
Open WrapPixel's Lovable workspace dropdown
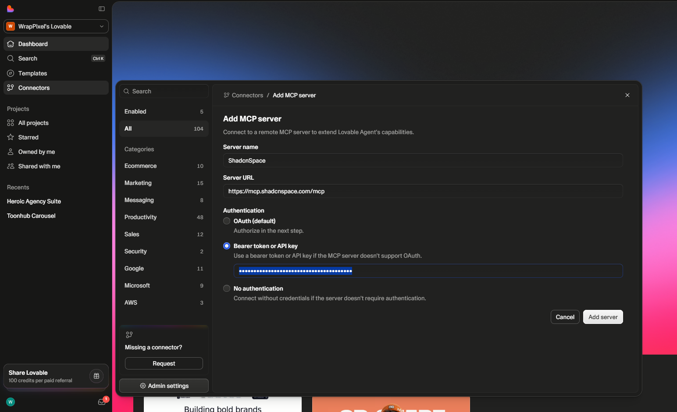pyautogui.click(x=56, y=26)
